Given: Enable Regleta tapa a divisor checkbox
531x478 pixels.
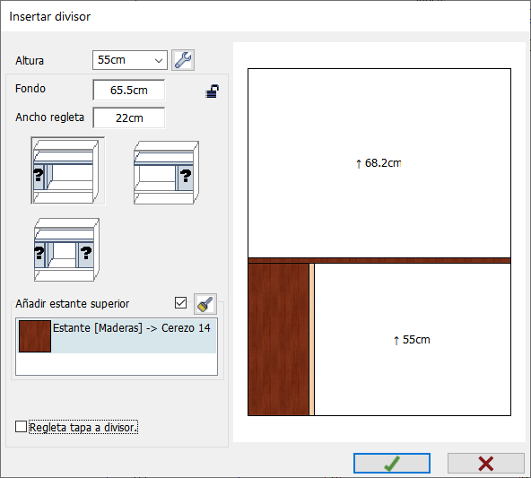Looking at the screenshot, I should pyautogui.click(x=21, y=427).
